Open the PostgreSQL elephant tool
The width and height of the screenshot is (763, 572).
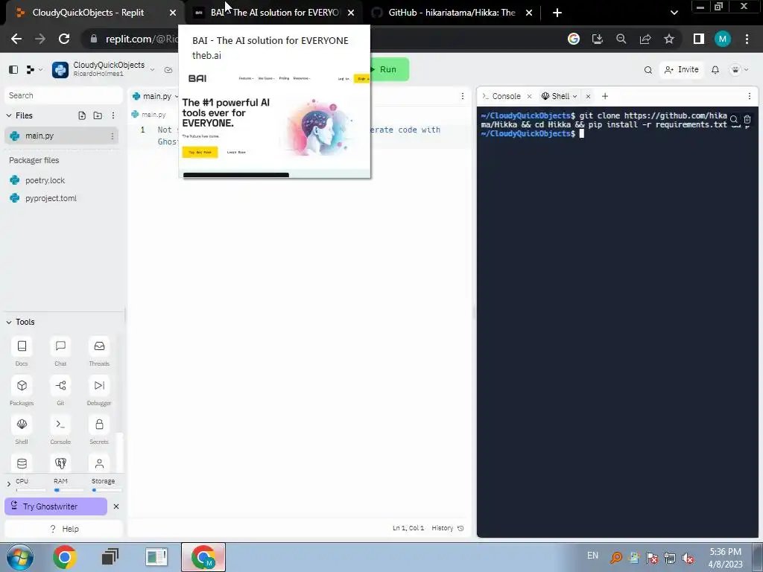(60, 463)
